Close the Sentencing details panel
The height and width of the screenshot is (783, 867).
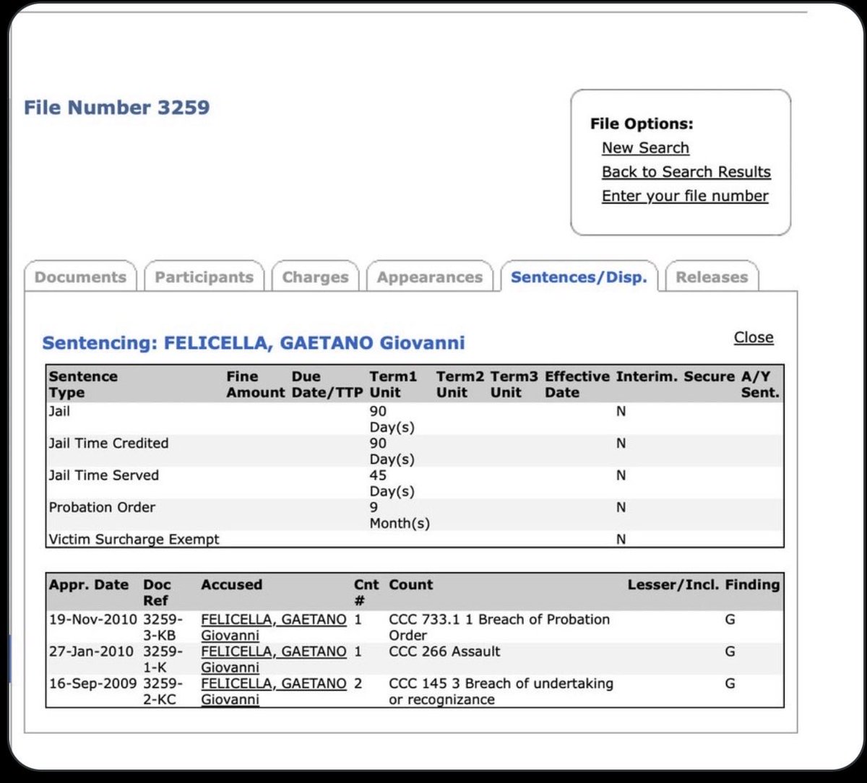point(754,337)
